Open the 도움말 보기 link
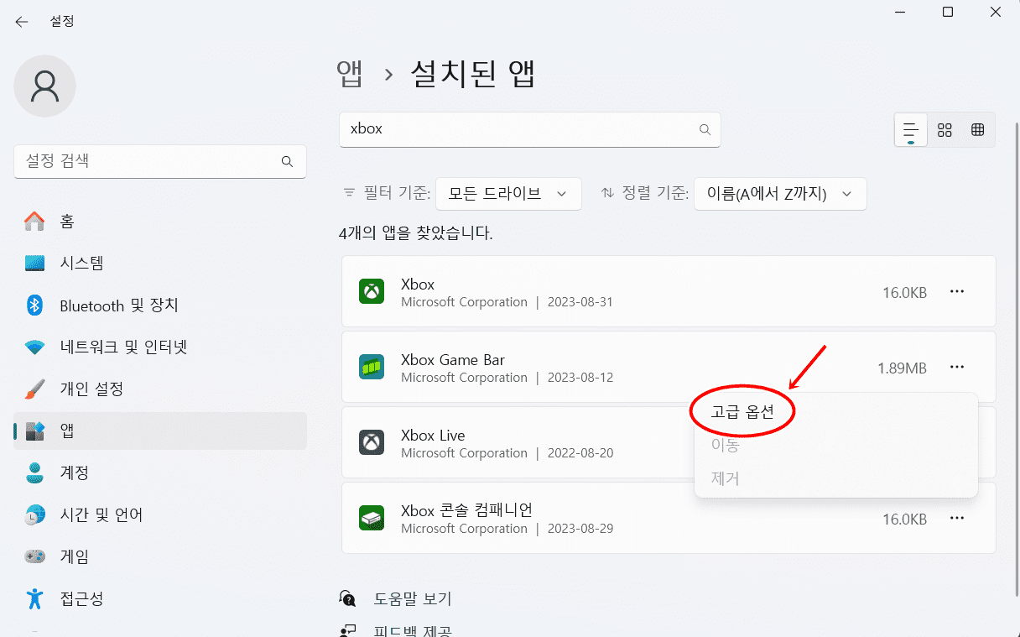Screen dimensions: 1020x637 pos(412,599)
